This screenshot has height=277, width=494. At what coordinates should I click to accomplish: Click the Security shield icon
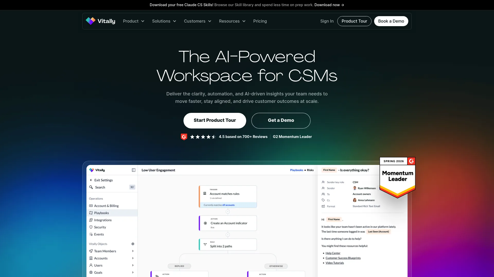[x=91, y=227]
